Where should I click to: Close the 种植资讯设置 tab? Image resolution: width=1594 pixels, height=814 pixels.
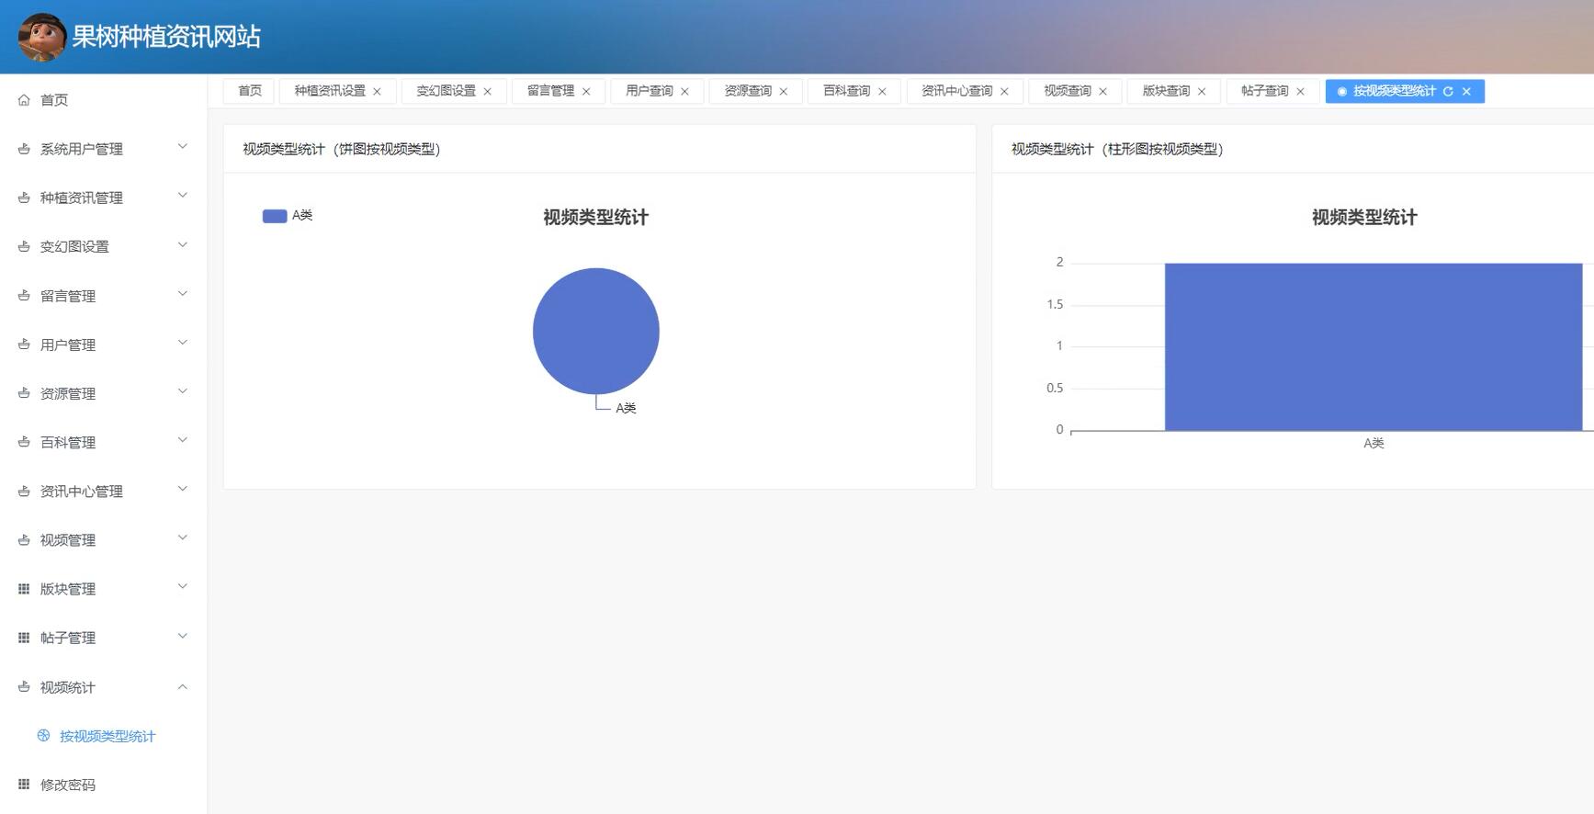377,91
